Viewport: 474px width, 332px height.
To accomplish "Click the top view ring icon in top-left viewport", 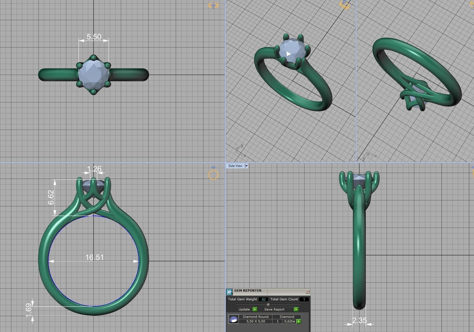I will [213, 5].
